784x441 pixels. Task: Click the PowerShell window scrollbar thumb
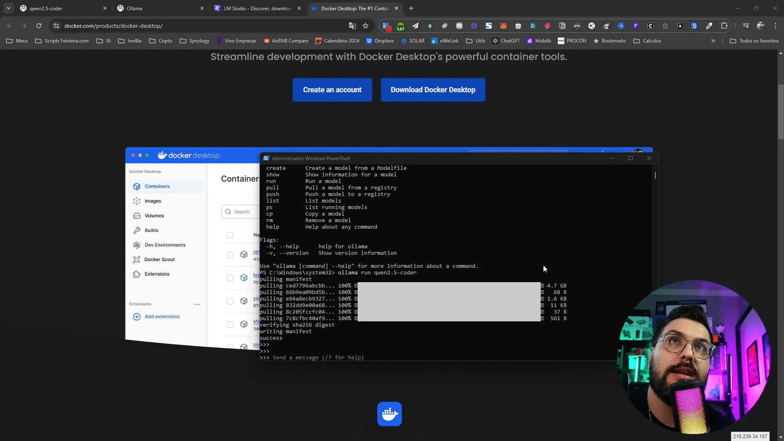[x=655, y=175]
